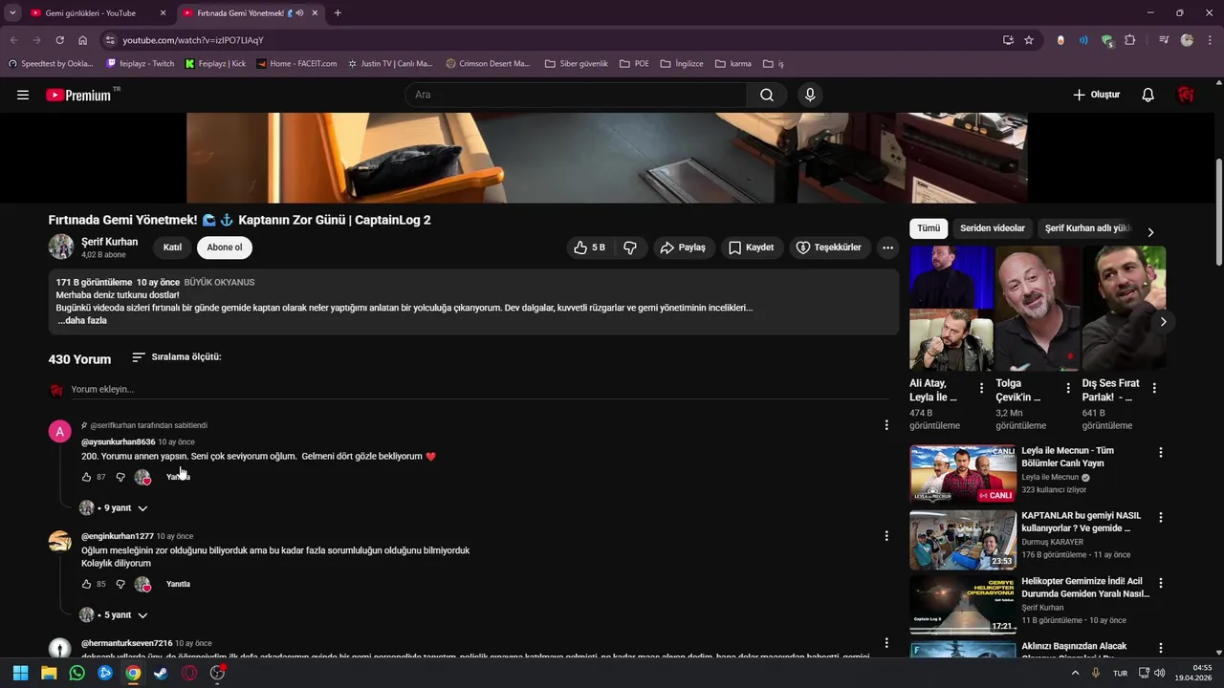The width and height of the screenshot is (1224, 688).
Task: Open Leyla ile Mecnun livestream thumbnail
Action: point(963,473)
